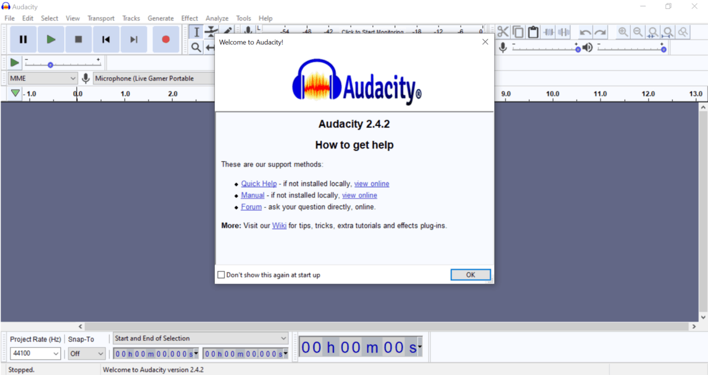
Task: Click the Zoom In magnifier icon
Action: pyautogui.click(x=623, y=32)
